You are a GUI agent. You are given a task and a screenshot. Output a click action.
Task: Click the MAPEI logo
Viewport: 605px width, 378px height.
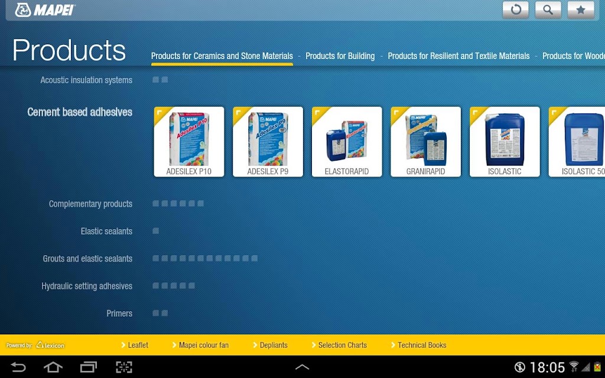click(45, 10)
